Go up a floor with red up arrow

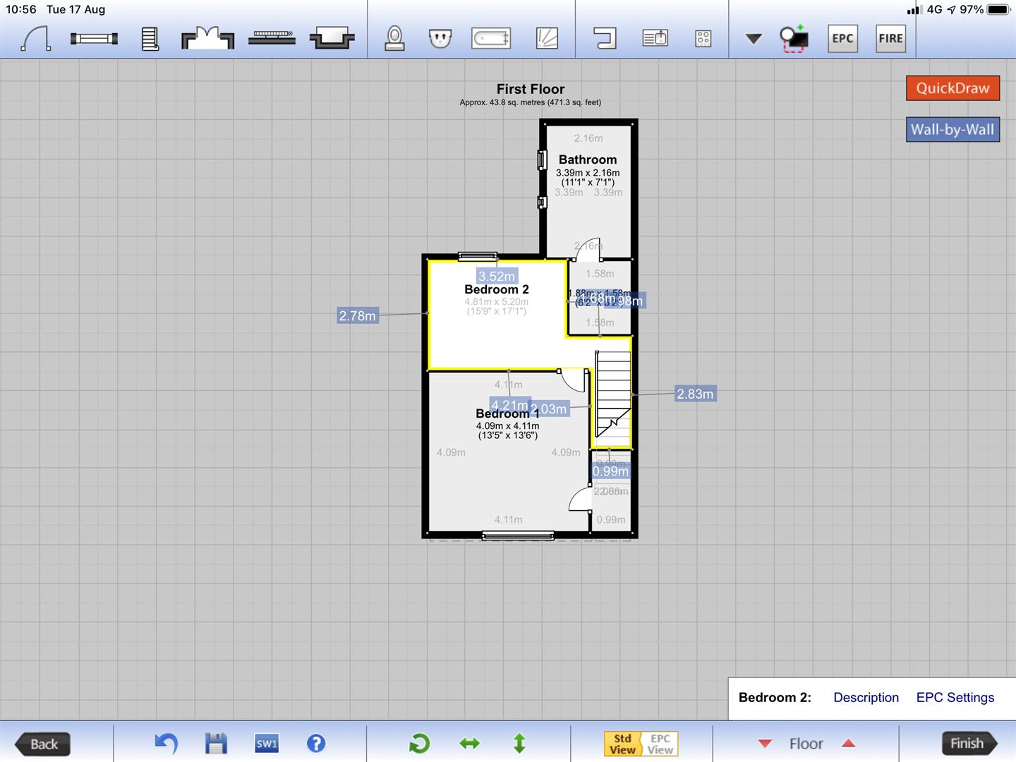pos(849,744)
